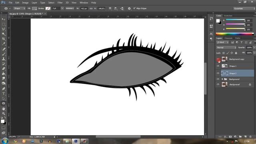Hide the Background group folder
Image resolution: width=256 pixels, height=144 pixels.
(x=218, y=79)
